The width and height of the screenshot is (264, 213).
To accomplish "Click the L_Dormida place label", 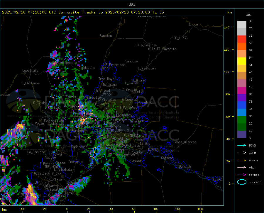I will [183, 166].
